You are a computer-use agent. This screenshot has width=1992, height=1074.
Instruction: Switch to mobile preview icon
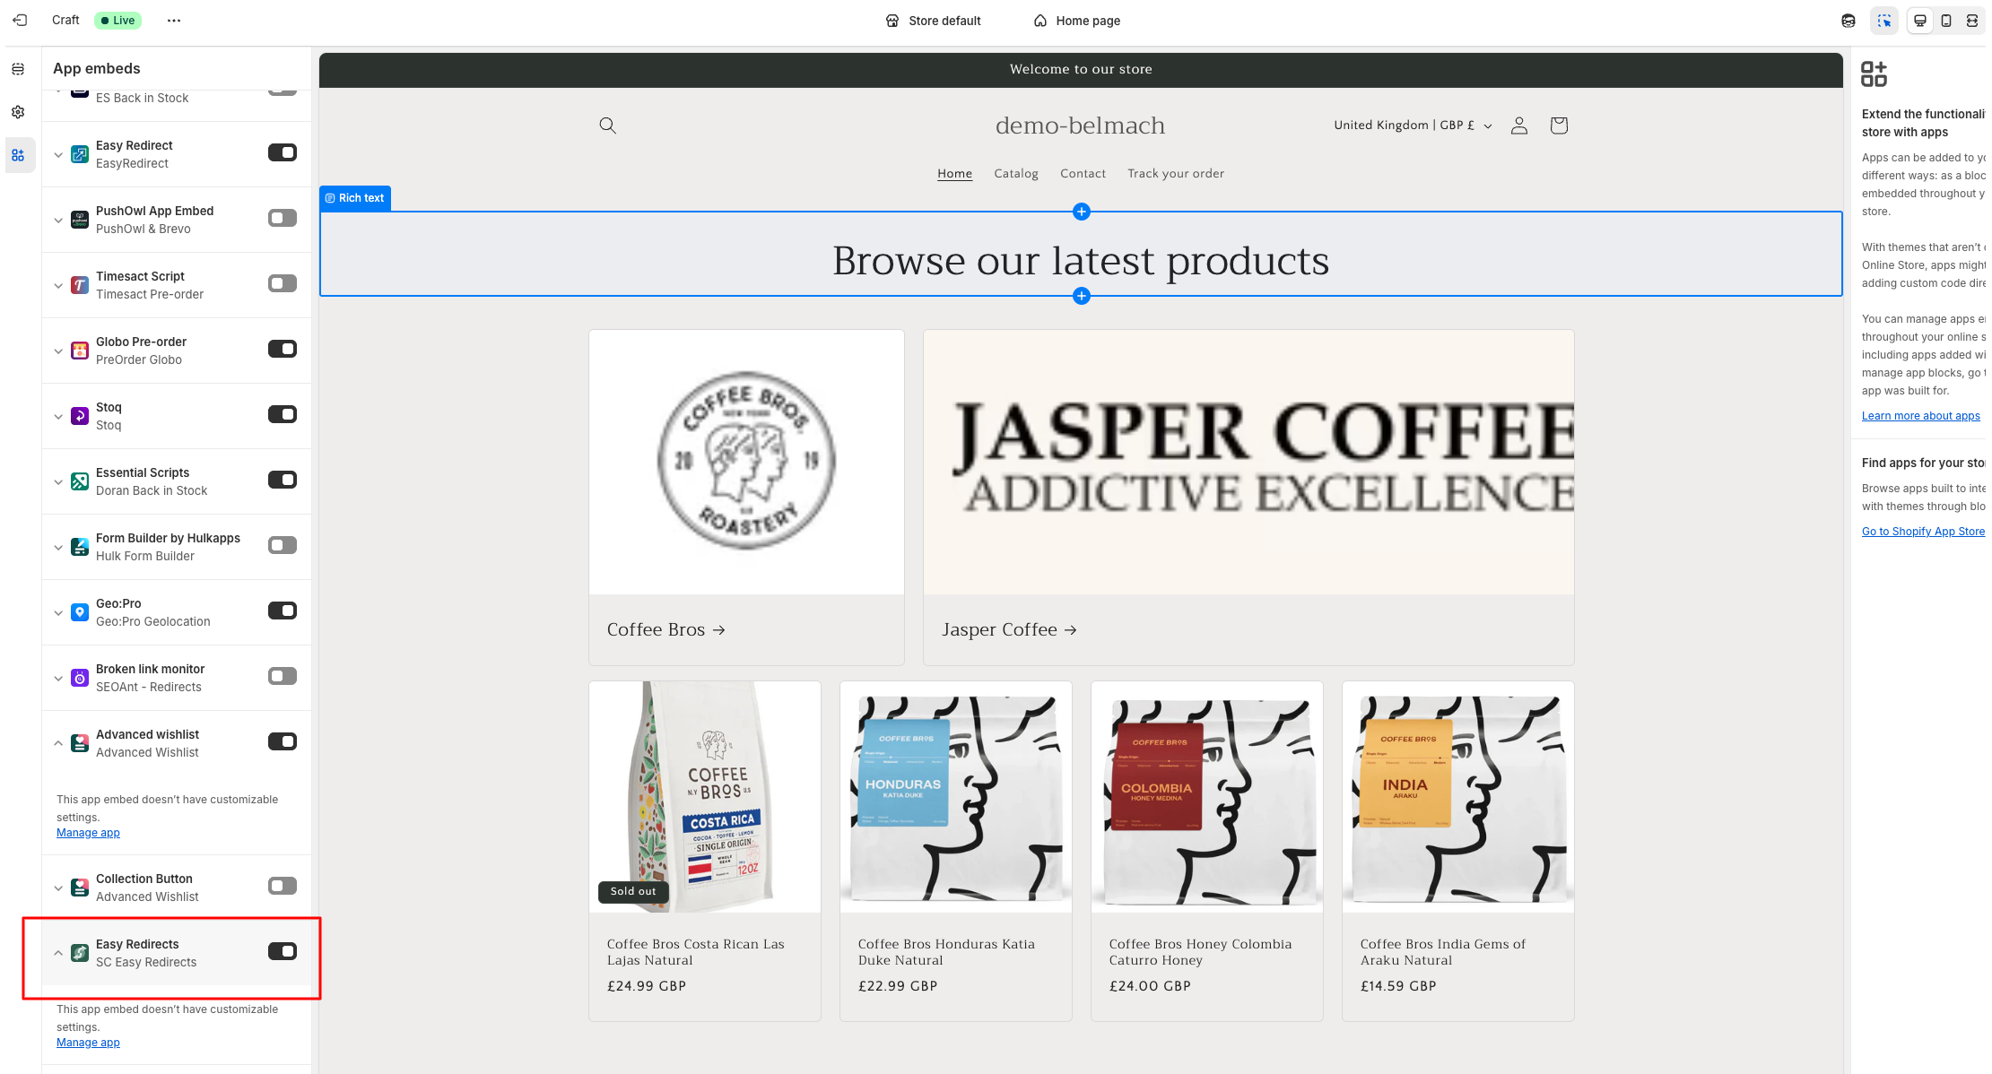tap(1945, 21)
